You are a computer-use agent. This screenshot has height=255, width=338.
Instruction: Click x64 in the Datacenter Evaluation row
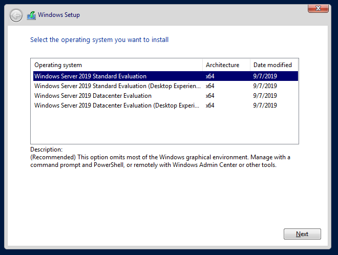click(210, 96)
